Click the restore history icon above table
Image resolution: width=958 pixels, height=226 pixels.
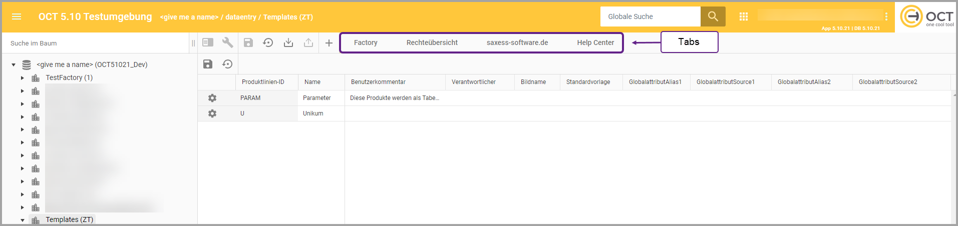pyautogui.click(x=228, y=64)
